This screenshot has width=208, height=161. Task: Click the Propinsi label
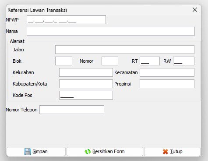coord(123,84)
